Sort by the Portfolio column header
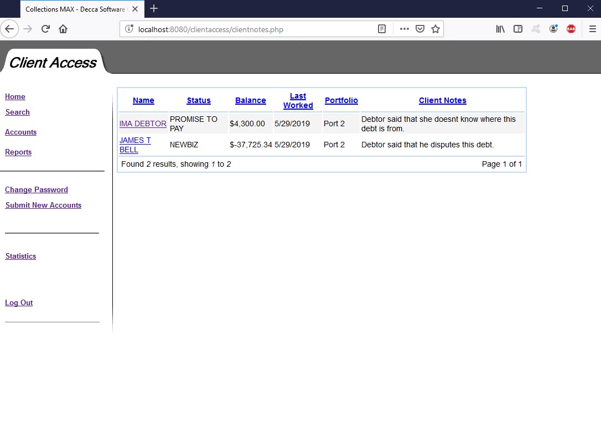This screenshot has height=442, width=601. (x=341, y=100)
